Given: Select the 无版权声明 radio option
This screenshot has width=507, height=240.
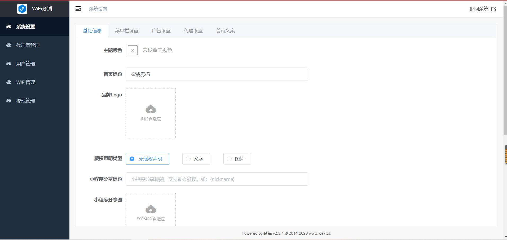Looking at the screenshot, I should point(132,159).
